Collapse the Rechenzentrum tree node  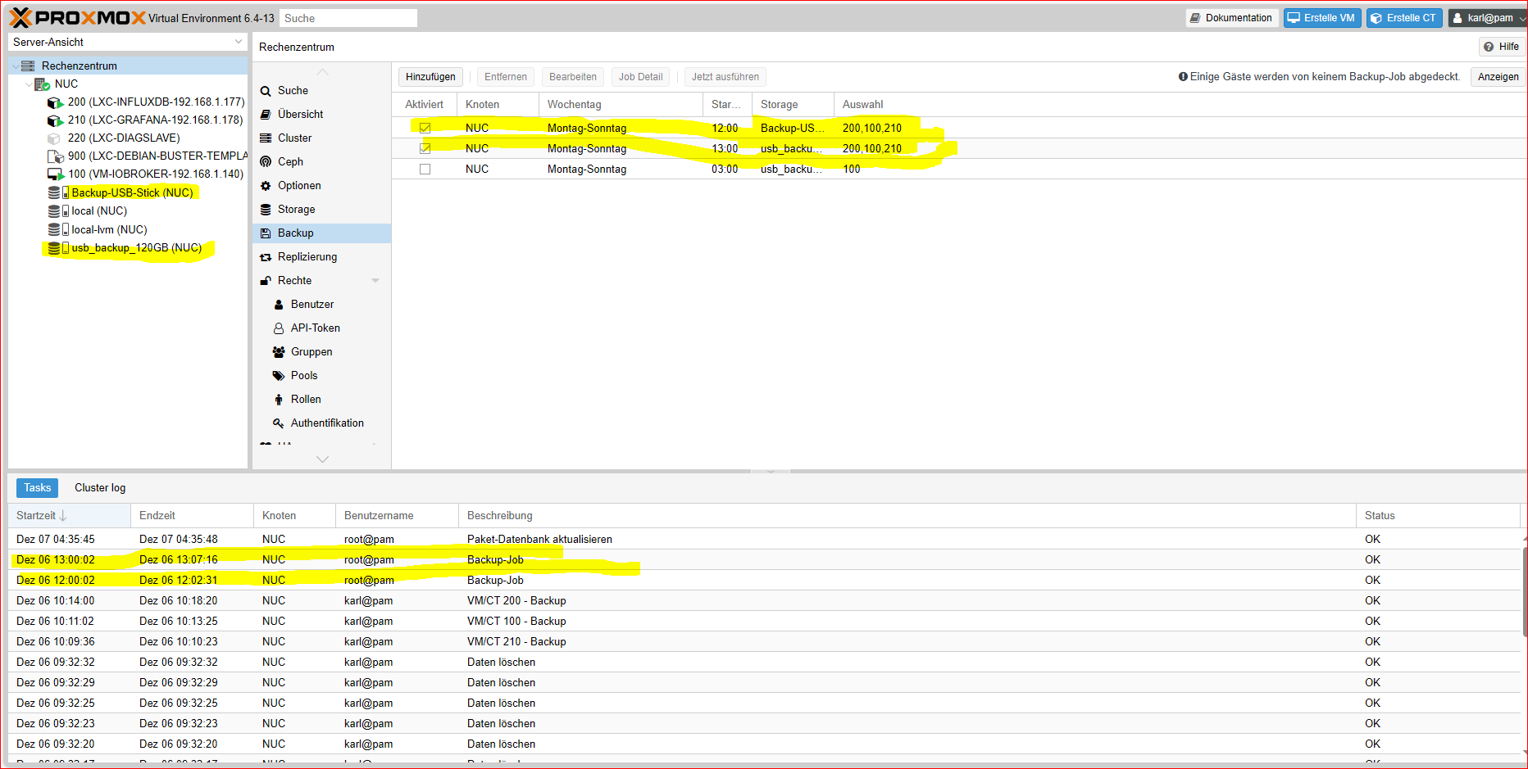pyautogui.click(x=16, y=66)
